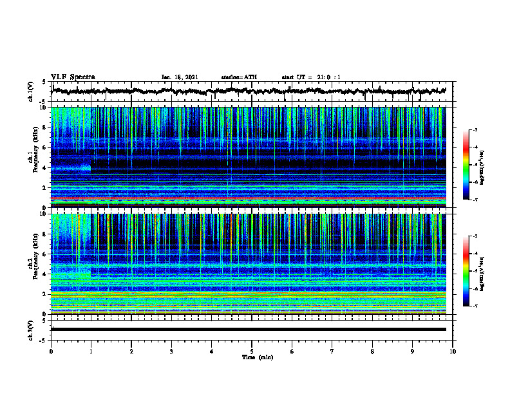Click the "3" minute tick label on time axis
Viewport: 510px width, 394px height.
pyautogui.click(x=171, y=352)
